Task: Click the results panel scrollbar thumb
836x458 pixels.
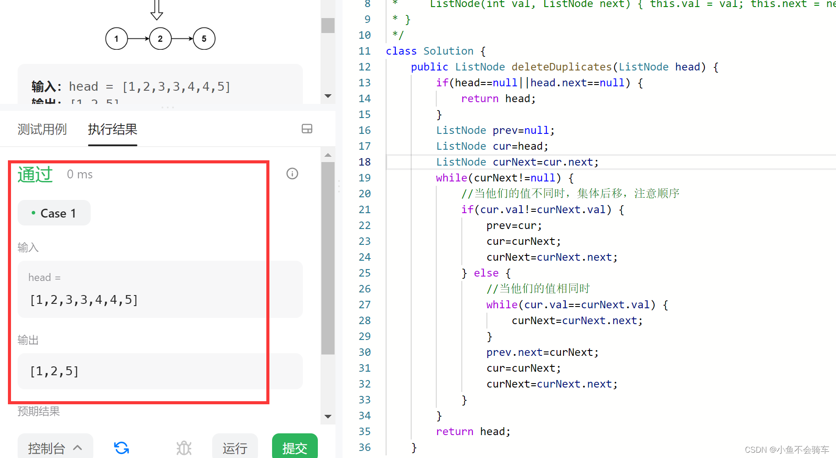Action: [x=328, y=258]
